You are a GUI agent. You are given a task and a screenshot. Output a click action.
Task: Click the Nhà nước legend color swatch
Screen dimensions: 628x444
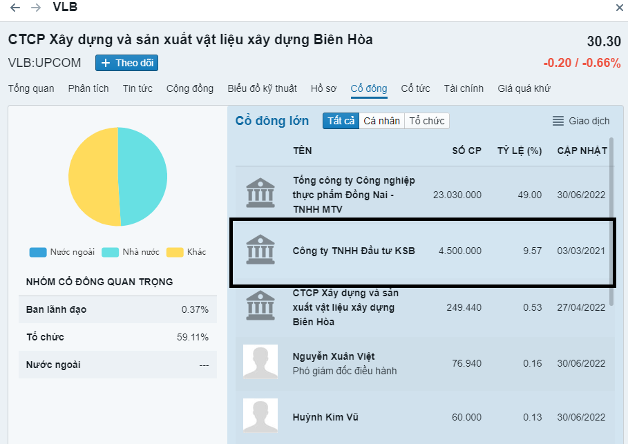coord(111,252)
